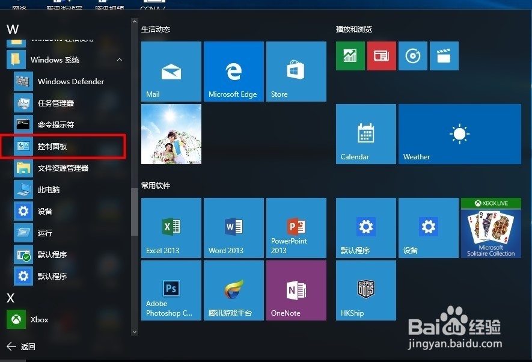Screen dimensions: 532x362
Task: Open the 默认程序 gear tile
Action: coord(365,228)
